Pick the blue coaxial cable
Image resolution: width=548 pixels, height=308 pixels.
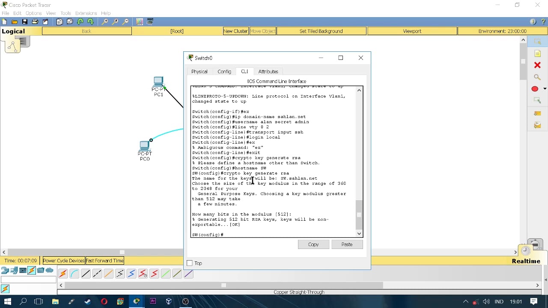[x=131, y=274]
